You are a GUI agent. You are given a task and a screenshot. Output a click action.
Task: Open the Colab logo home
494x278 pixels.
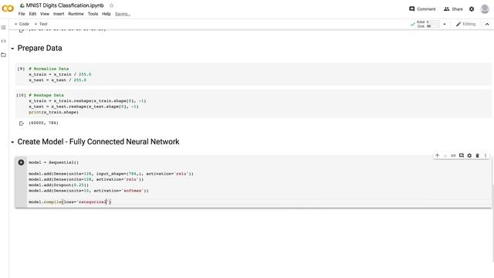click(x=8, y=8)
